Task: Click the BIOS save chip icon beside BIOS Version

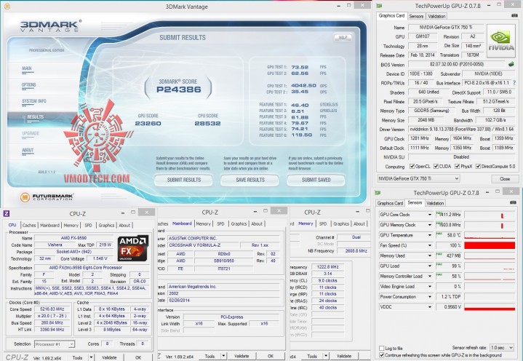Action: click(511, 64)
